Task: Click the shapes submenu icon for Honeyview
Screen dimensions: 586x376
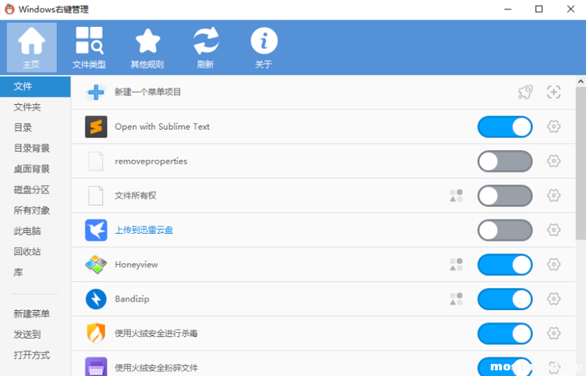Action: coord(456,265)
